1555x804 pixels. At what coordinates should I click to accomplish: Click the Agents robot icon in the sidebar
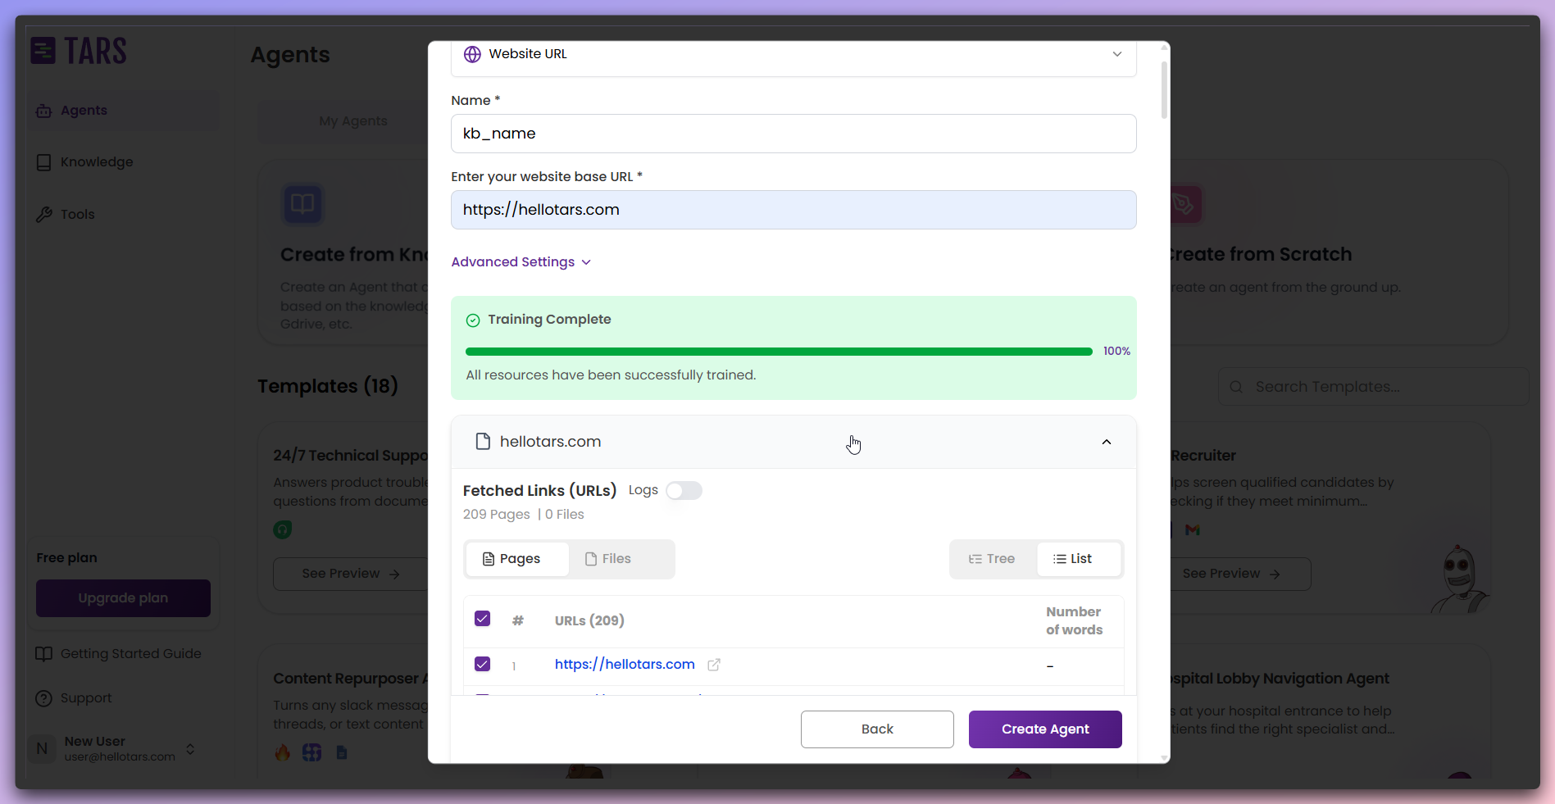pyautogui.click(x=43, y=111)
